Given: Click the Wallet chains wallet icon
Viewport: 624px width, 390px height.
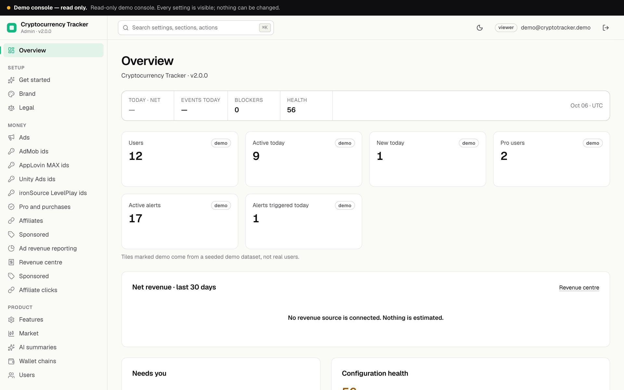Looking at the screenshot, I should pyautogui.click(x=11, y=361).
